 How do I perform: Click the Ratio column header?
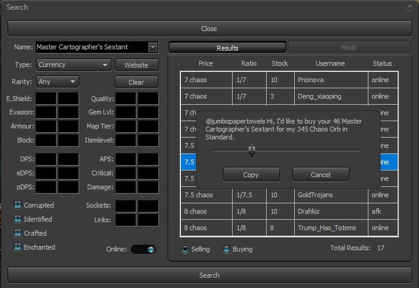(248, 63)
